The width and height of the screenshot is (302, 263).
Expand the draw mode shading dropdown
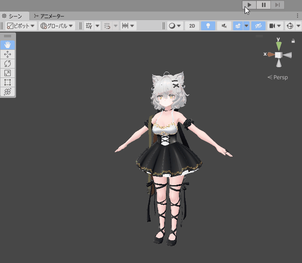[x=175, y=26]
